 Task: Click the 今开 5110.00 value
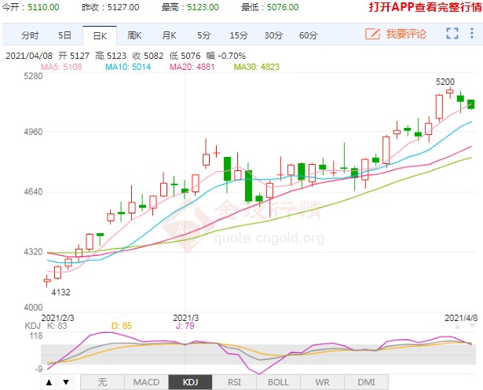point(43,7)
